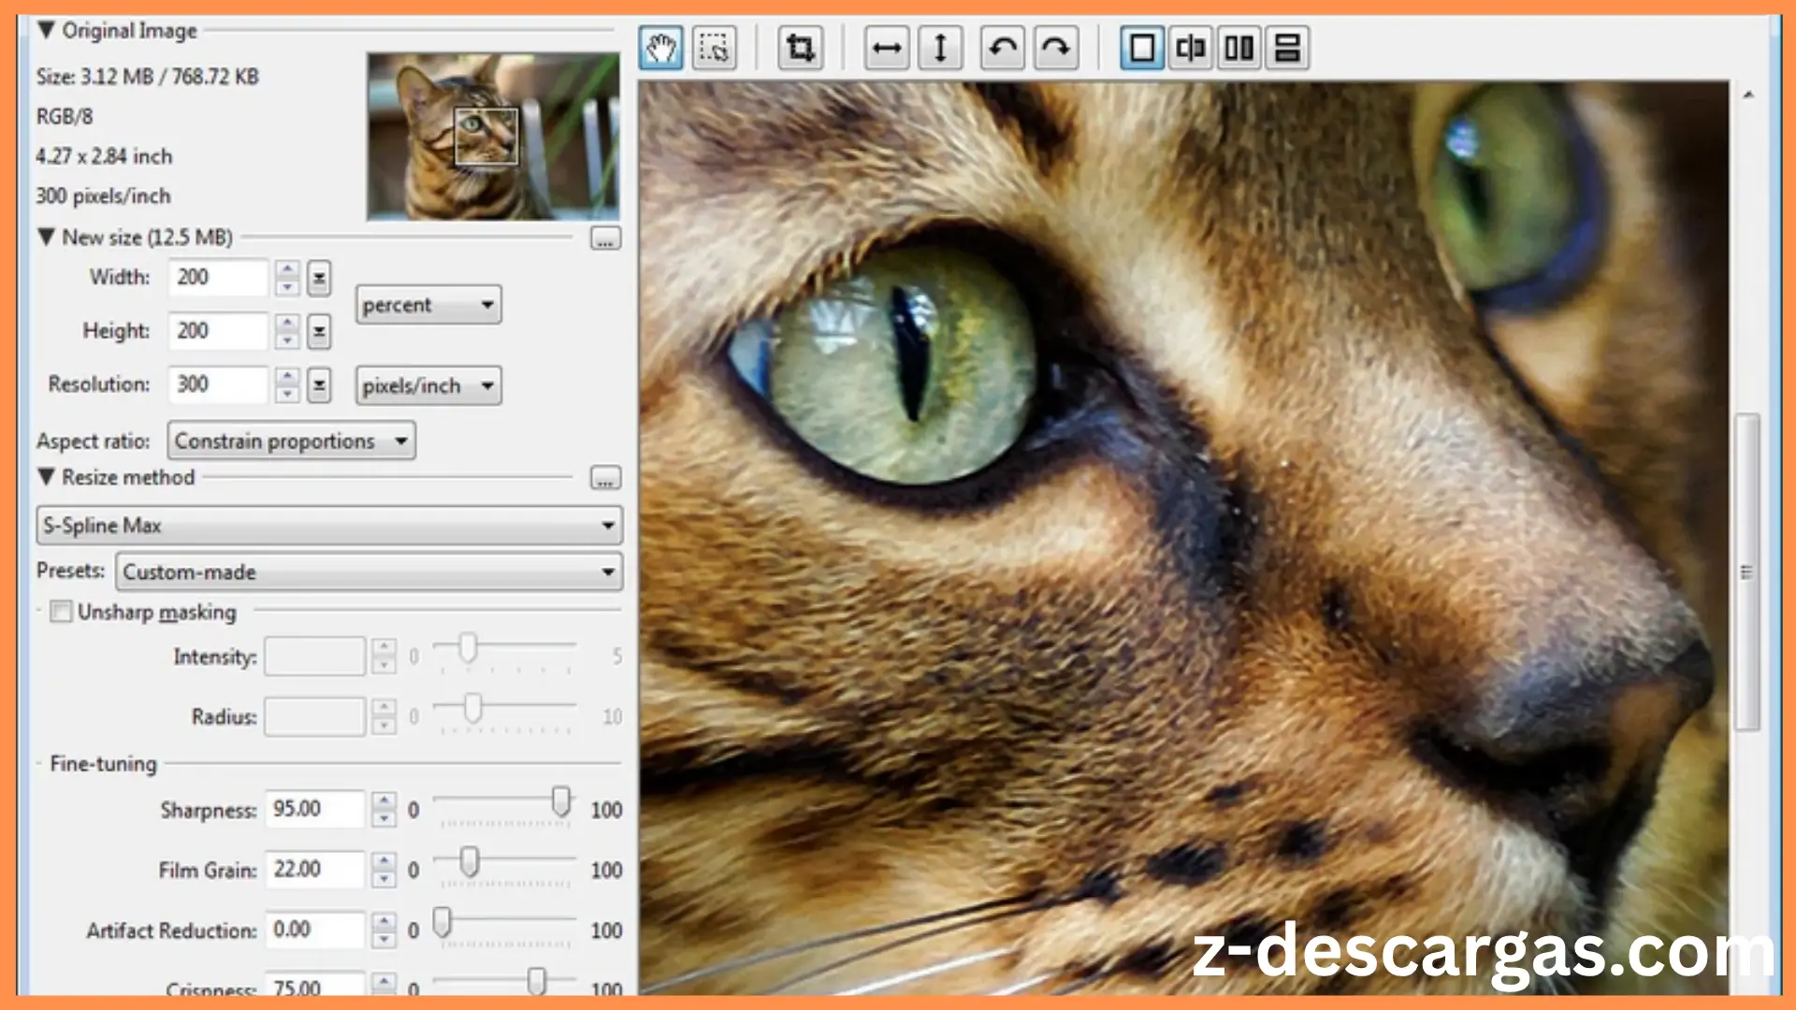Image resolution: width=1796 pixels, height=1010 pixels.
Task: Switch to stacked horizontal preview
Action: 1287,48
